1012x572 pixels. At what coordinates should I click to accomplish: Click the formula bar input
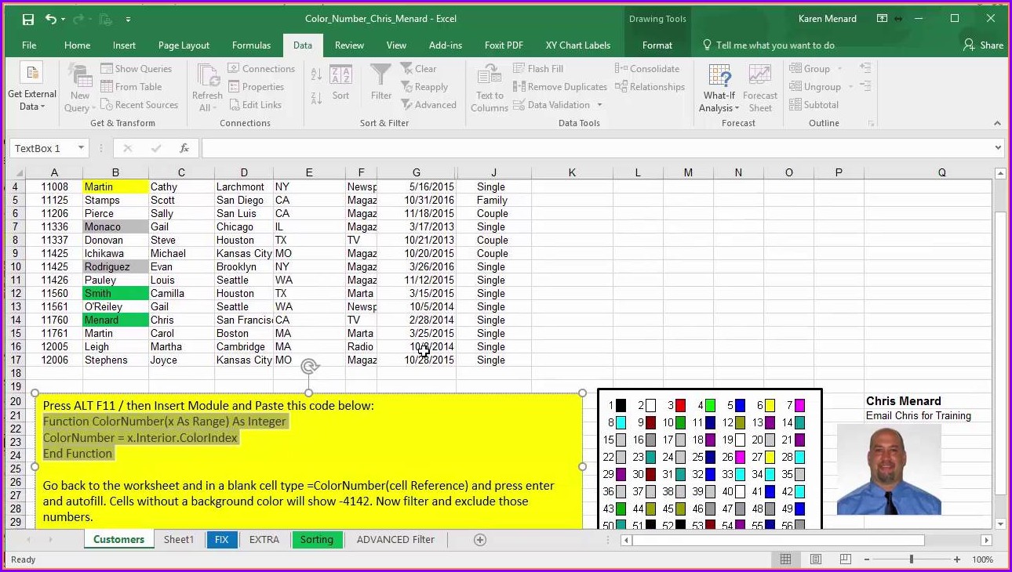[x=596, y=148]
